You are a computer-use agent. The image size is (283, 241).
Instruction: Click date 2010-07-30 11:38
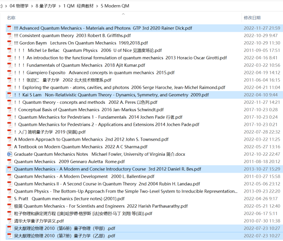[x=262, y=221]
